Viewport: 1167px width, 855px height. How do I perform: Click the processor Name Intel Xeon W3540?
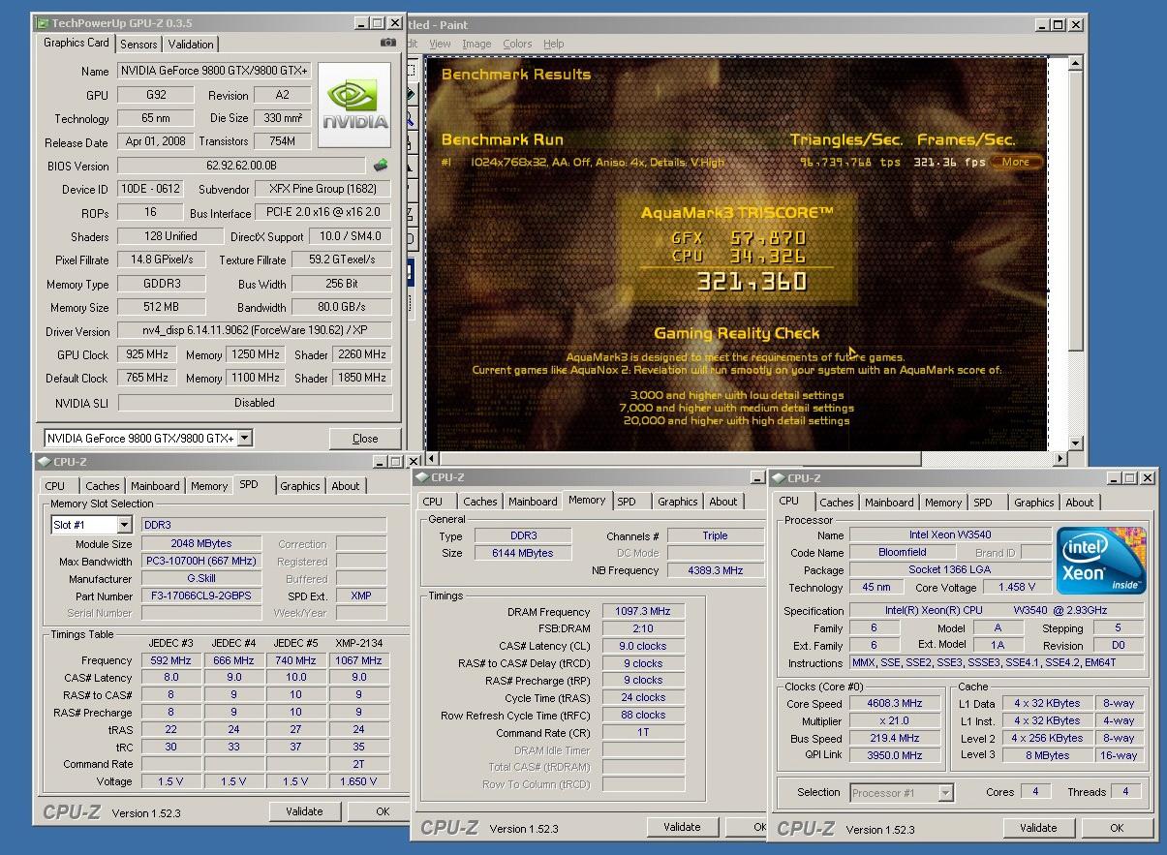(950, 534)
